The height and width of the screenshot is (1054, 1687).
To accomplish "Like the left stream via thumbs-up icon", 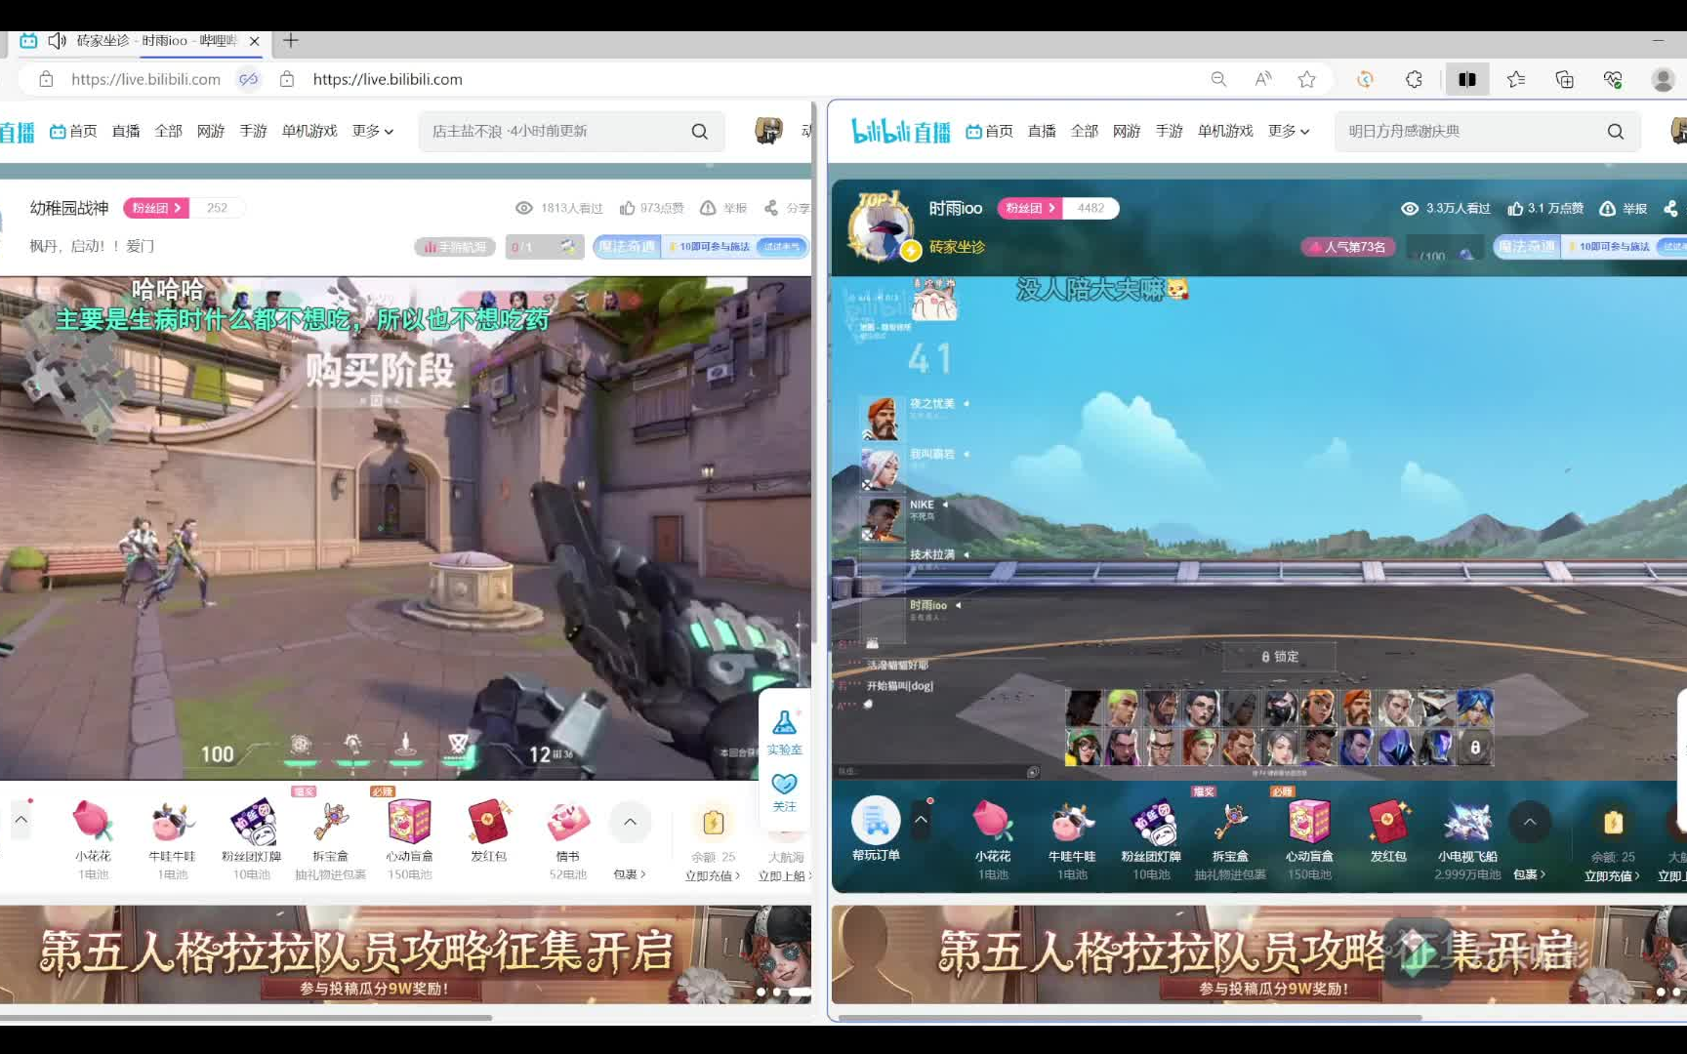I will tap(627, 208).
